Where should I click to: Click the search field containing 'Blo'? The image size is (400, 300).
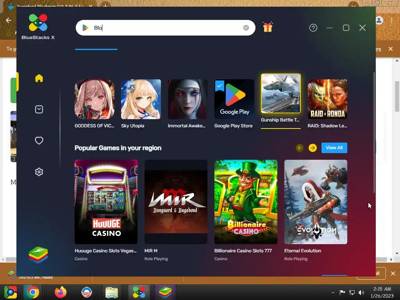click(166, 28)
